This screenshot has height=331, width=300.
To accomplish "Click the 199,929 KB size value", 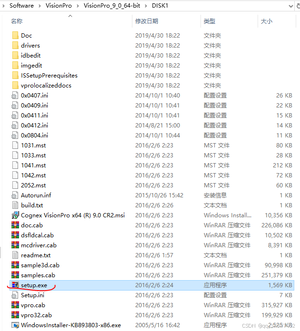I will tap(277, 315).
